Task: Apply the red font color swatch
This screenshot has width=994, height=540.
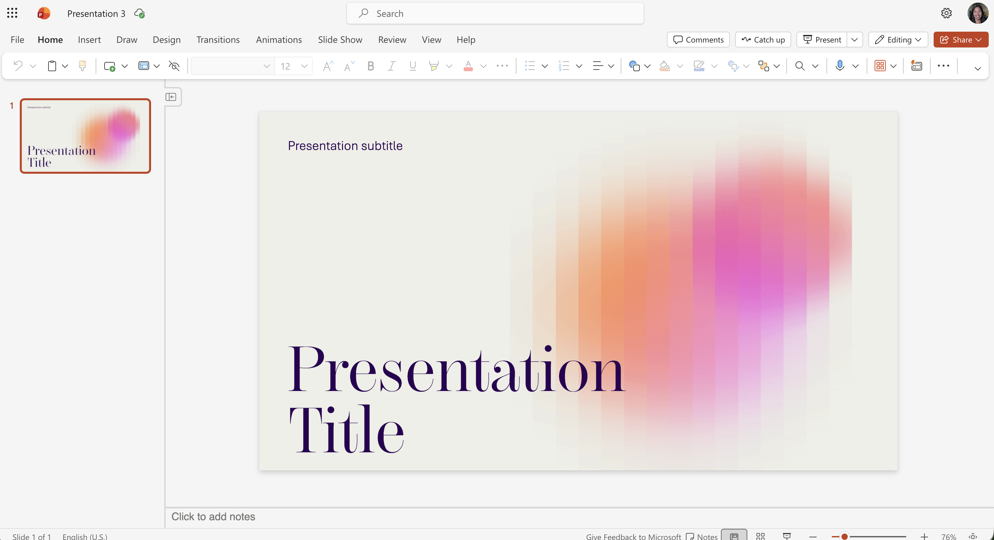Action: 468,66
